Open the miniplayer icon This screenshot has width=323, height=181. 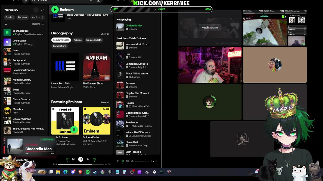(x=153, y=161)
